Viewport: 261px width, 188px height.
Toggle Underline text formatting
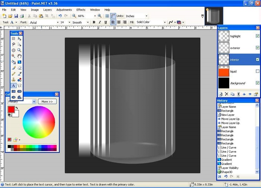point(106,22)
